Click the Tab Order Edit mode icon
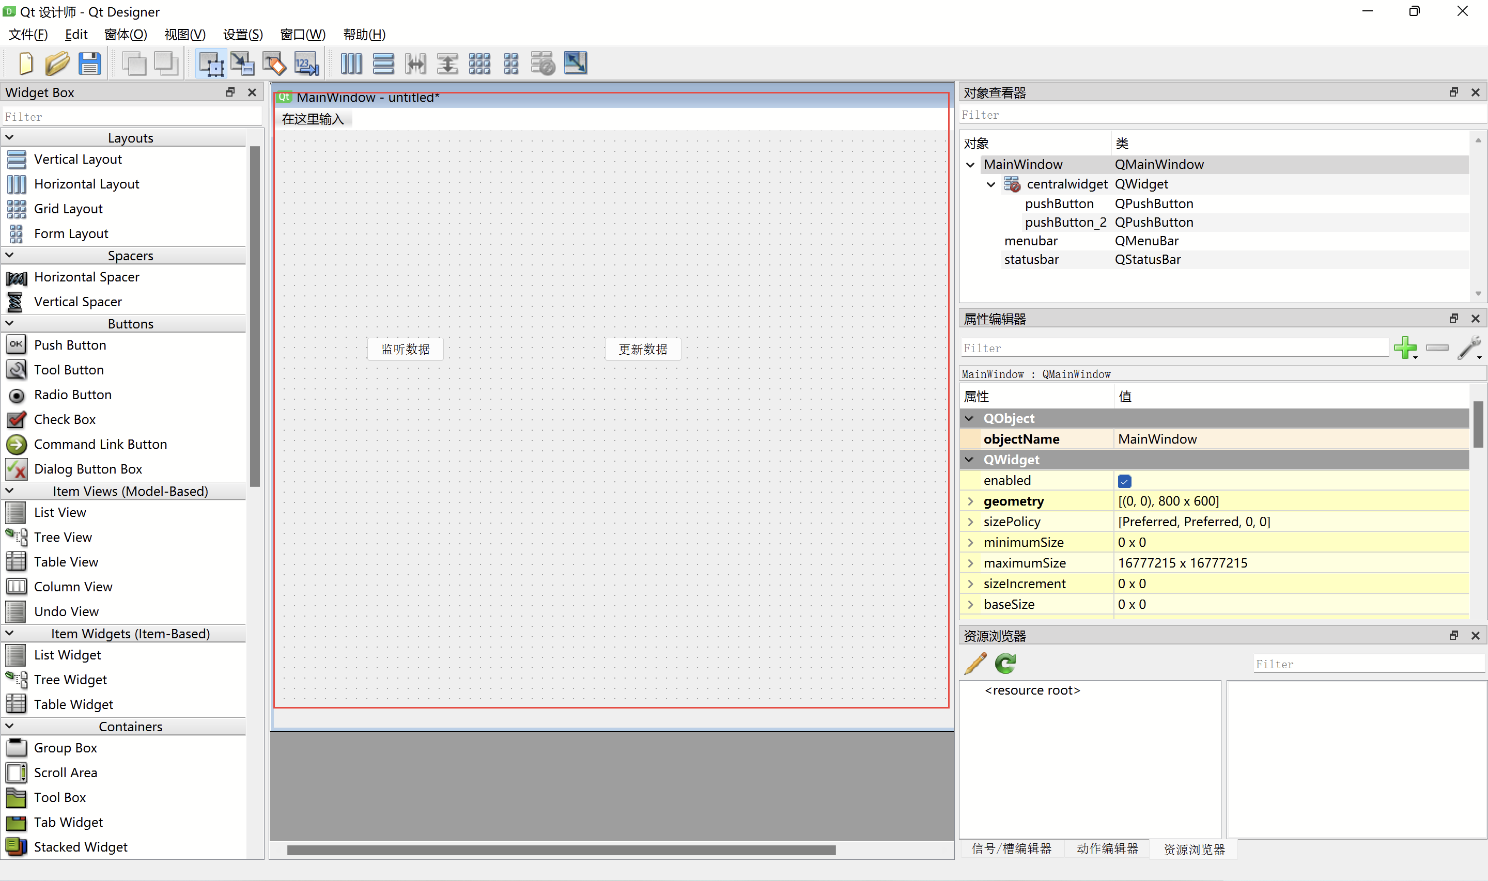The height and width of the screenshot is (881, 1488). (307, 64)
